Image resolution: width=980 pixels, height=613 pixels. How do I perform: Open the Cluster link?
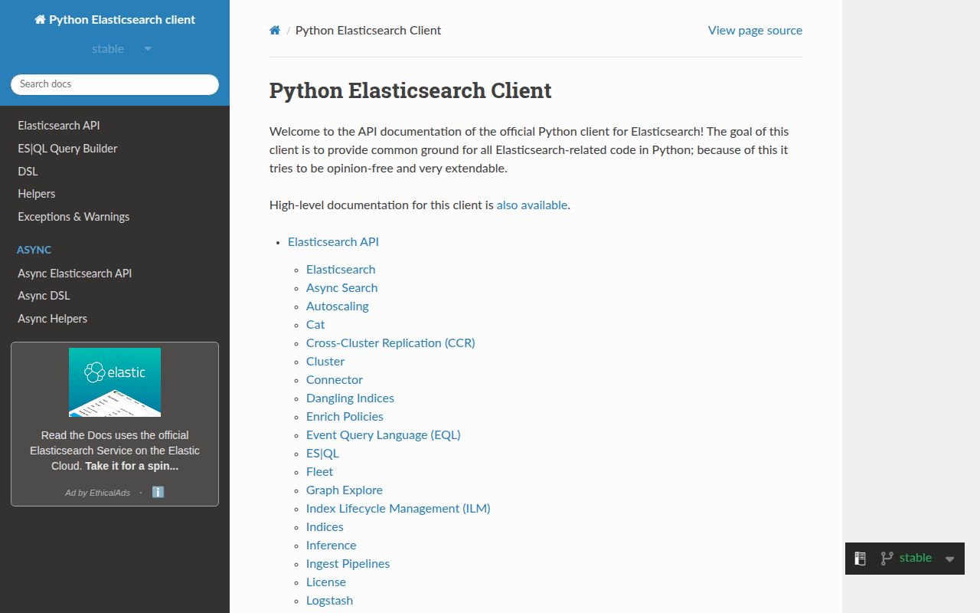(325, 362)
